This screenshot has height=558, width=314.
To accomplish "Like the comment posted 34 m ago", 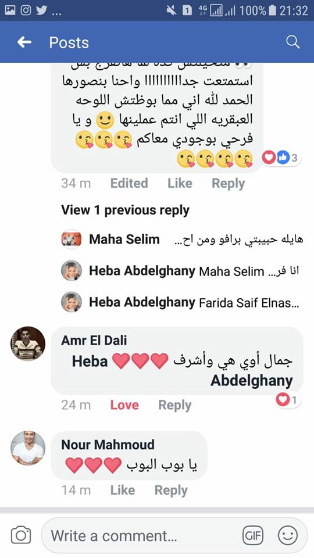I will 180,183.
